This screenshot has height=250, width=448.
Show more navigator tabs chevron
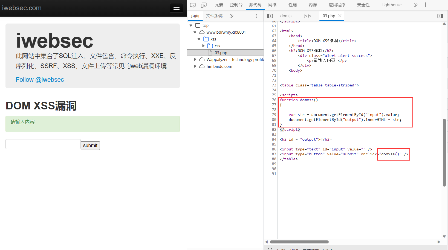click(232, 16)
